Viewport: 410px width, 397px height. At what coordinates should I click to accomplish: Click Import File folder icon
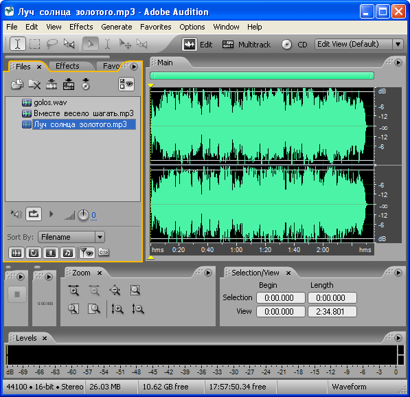click(17, 84)
